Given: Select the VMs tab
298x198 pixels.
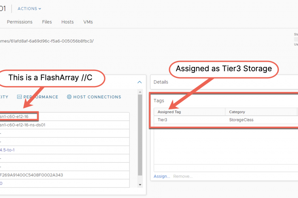Looking at the screenshot, I should pos(88,22).
